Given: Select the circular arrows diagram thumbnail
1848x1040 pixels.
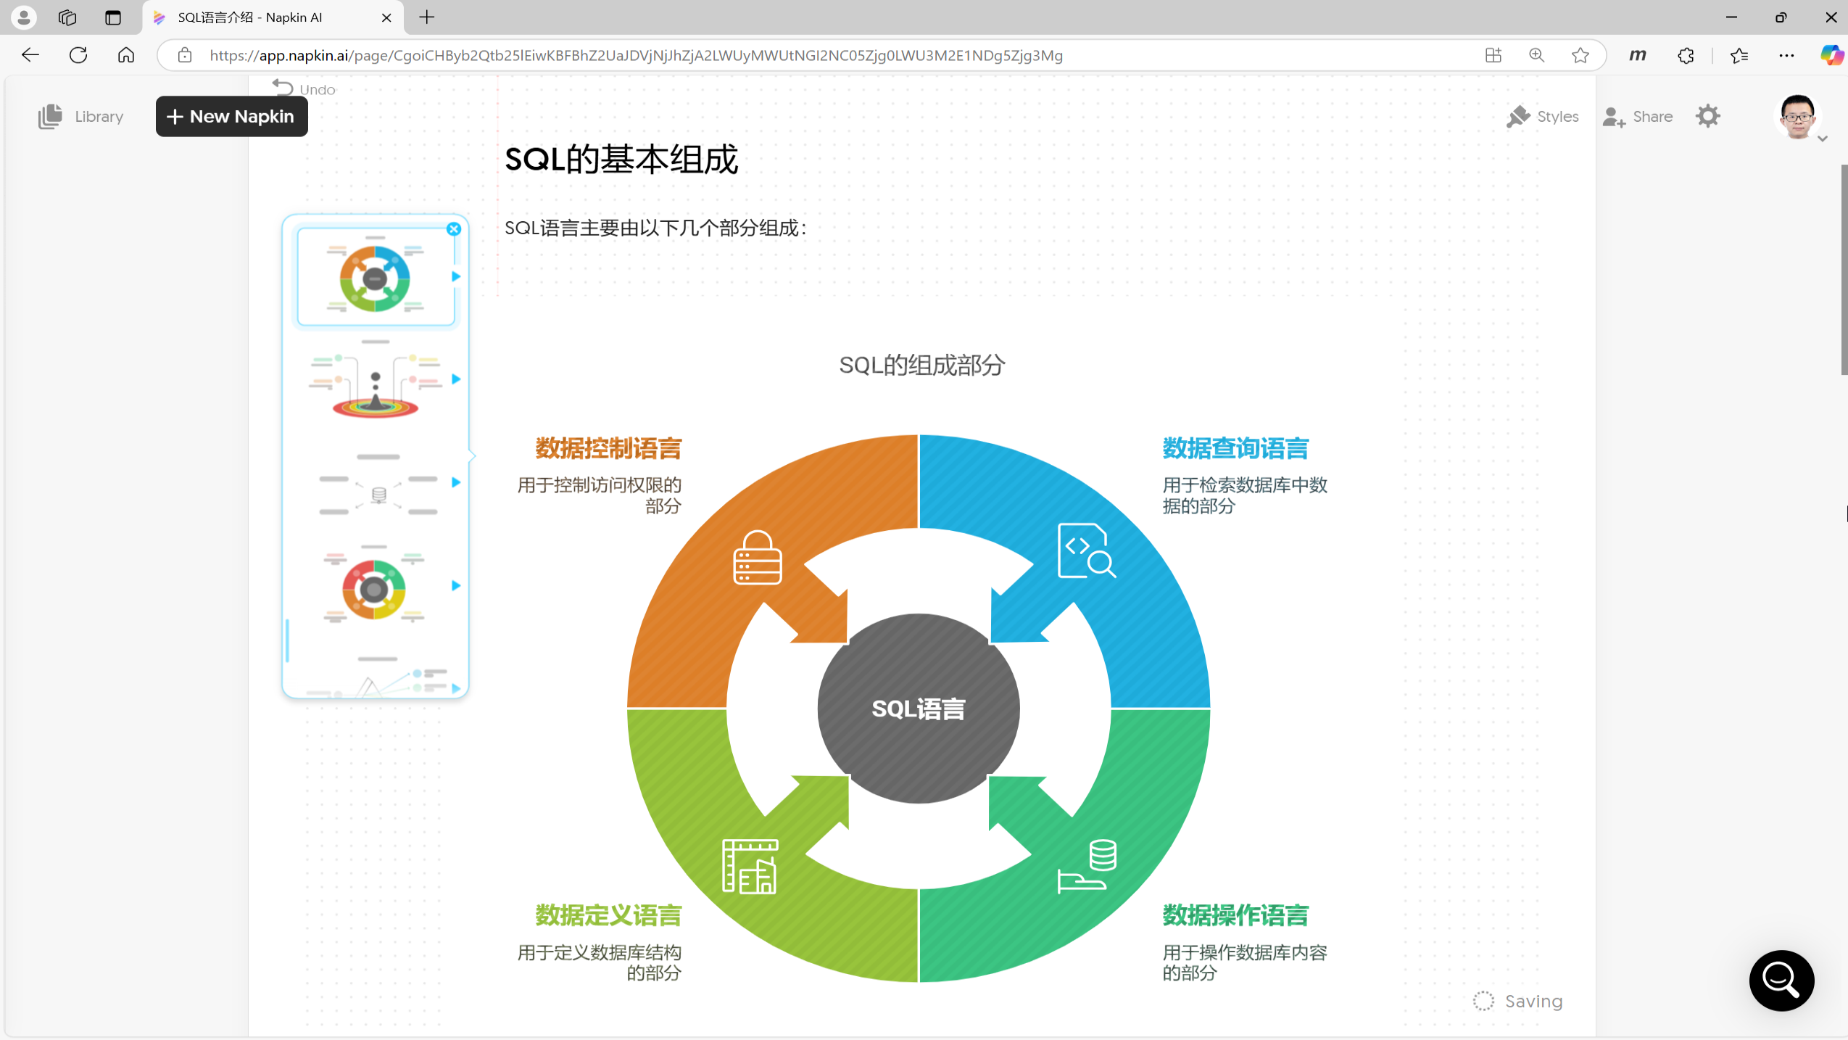Looking at the screenshot, I should (375, 277).
